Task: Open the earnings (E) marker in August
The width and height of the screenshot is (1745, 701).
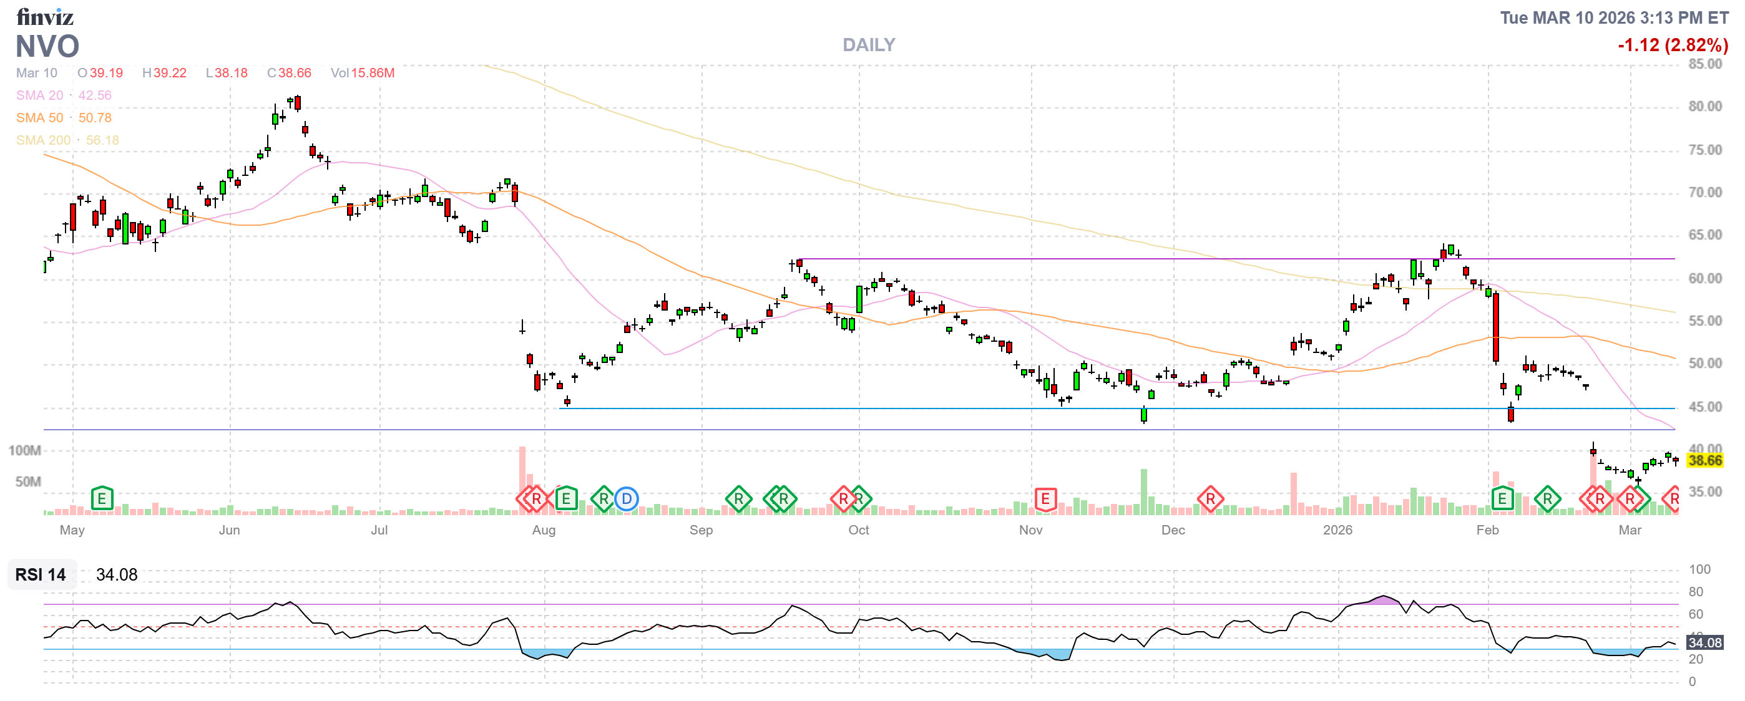Action: click(x=565, y=498)
